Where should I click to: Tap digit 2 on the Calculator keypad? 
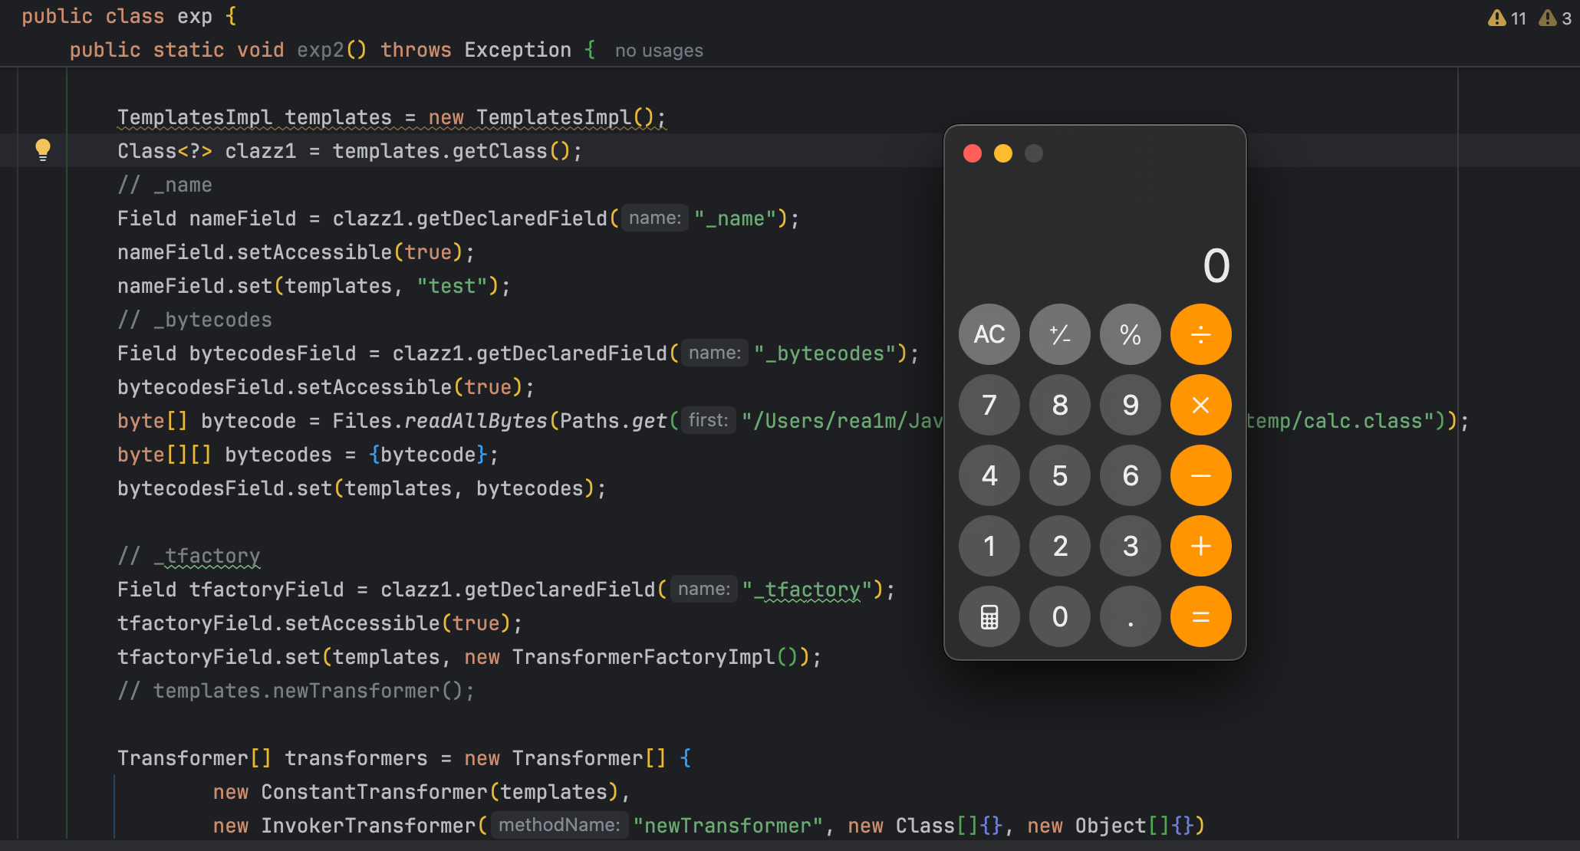click(1060, 546)
